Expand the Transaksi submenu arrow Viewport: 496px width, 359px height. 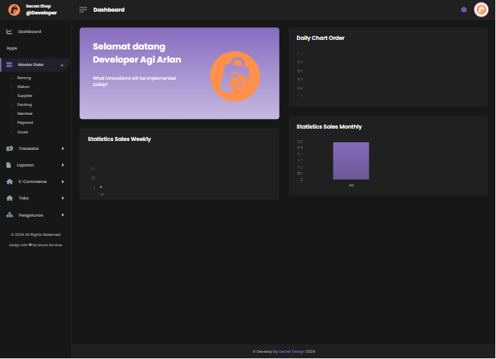point(63,149)
